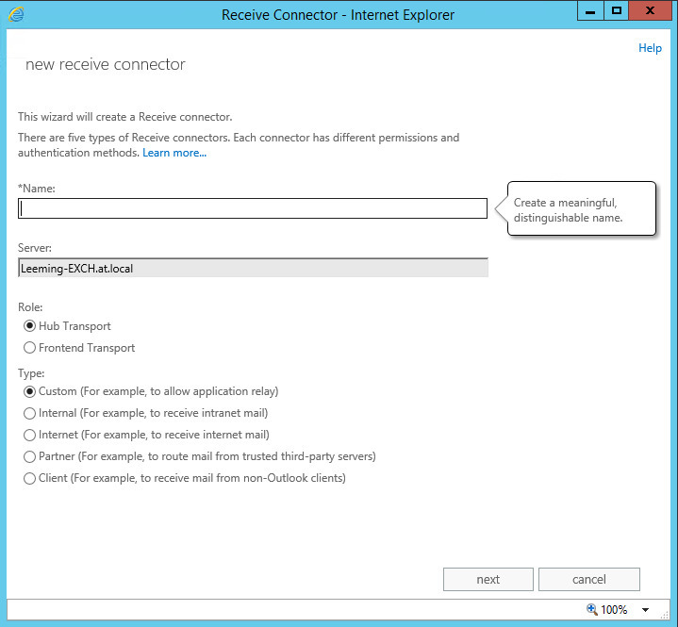The height and width of the screenshot is (627, 678).
Task: Click the cancel button
Action: coord(589,580)
